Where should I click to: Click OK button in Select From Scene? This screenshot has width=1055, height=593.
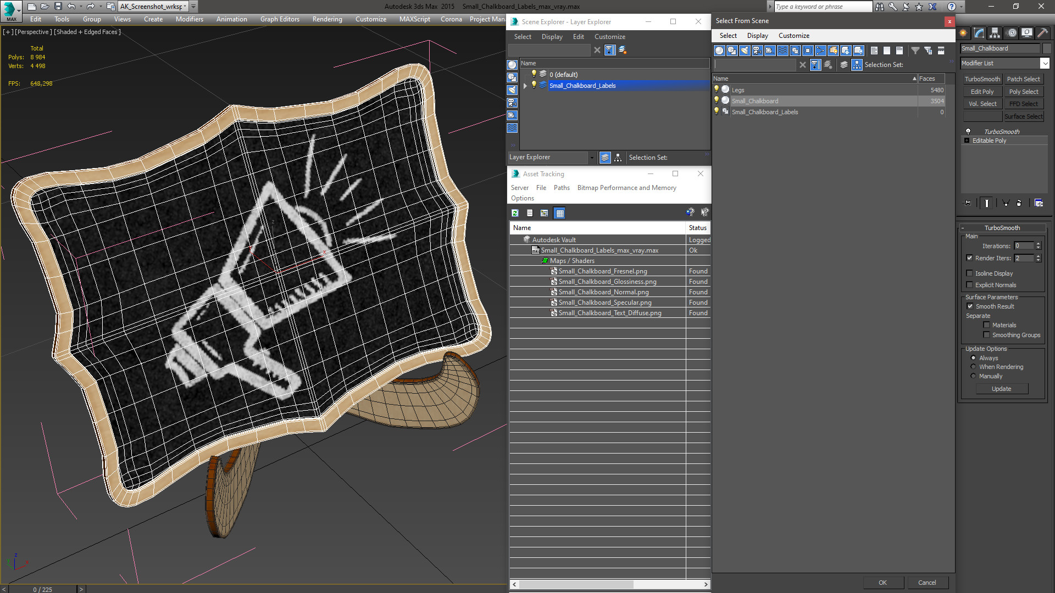(882, 583)
